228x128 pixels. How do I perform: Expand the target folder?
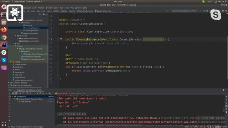click(11, 62)
